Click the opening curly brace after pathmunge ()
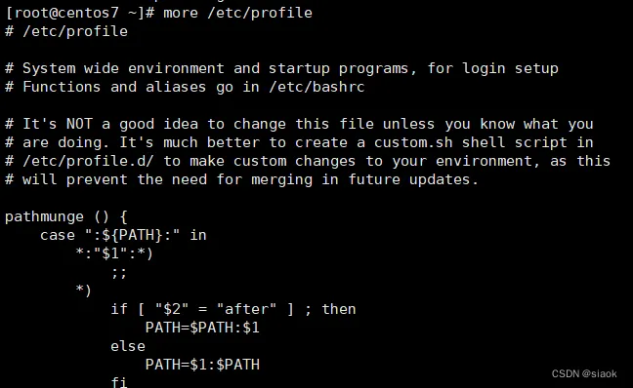The height and width of the screenshot is (388, 633). pyautogui.click(x=123, y=216)
